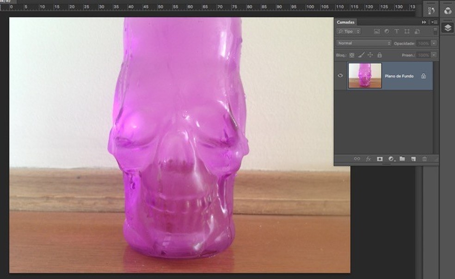Viewport: 455px width, 279px height.
Task: Select the Plano de Fundo layer thumbnail
Action: click(365, 75)
